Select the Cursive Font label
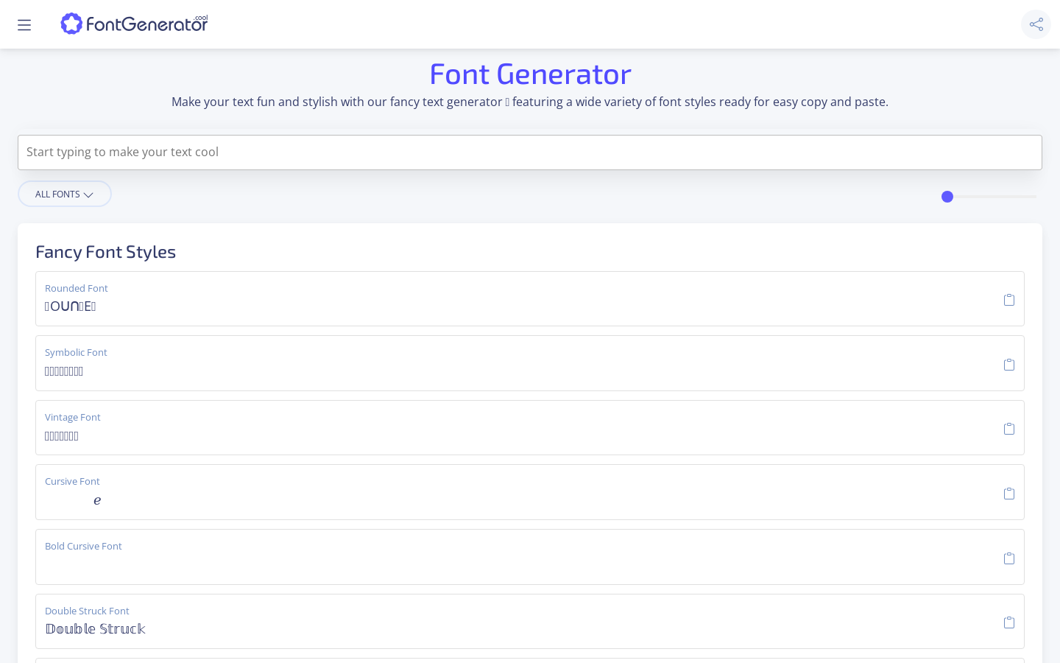Image resolution: width=1060 pixels, height=663 pixels. point(72,481)
